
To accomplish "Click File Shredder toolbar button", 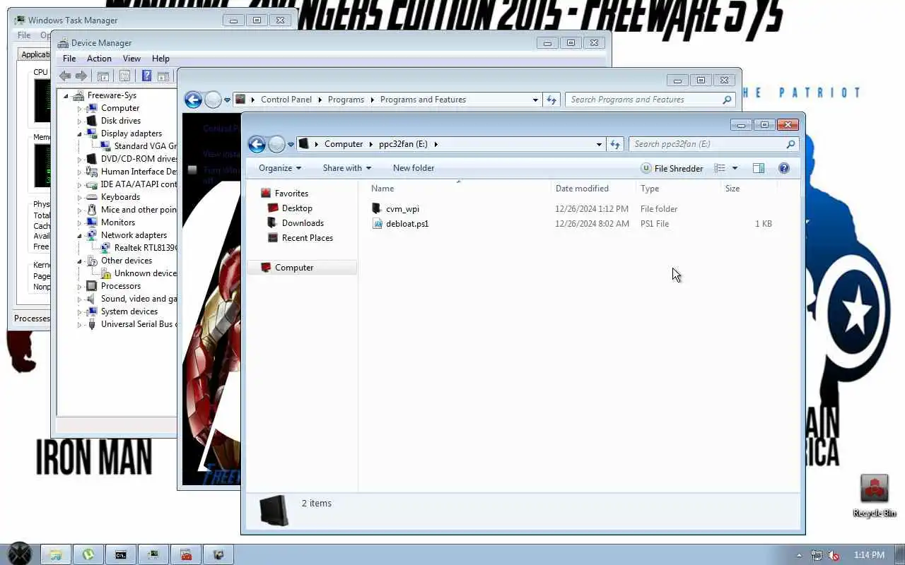I will (x=672, y=168).
